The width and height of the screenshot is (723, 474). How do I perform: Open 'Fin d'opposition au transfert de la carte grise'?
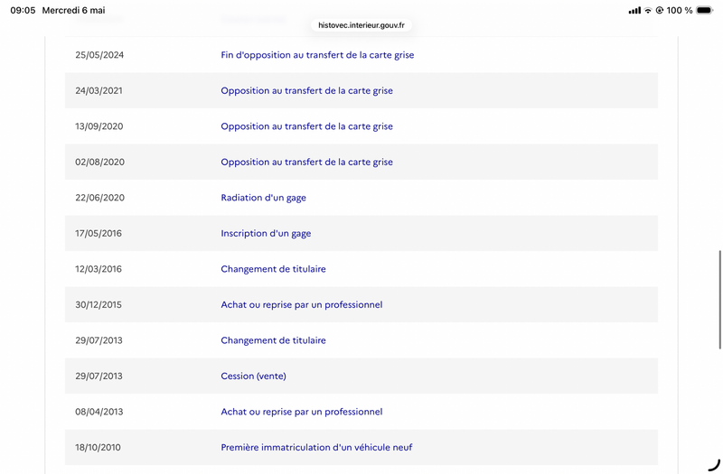coord(317,55)
